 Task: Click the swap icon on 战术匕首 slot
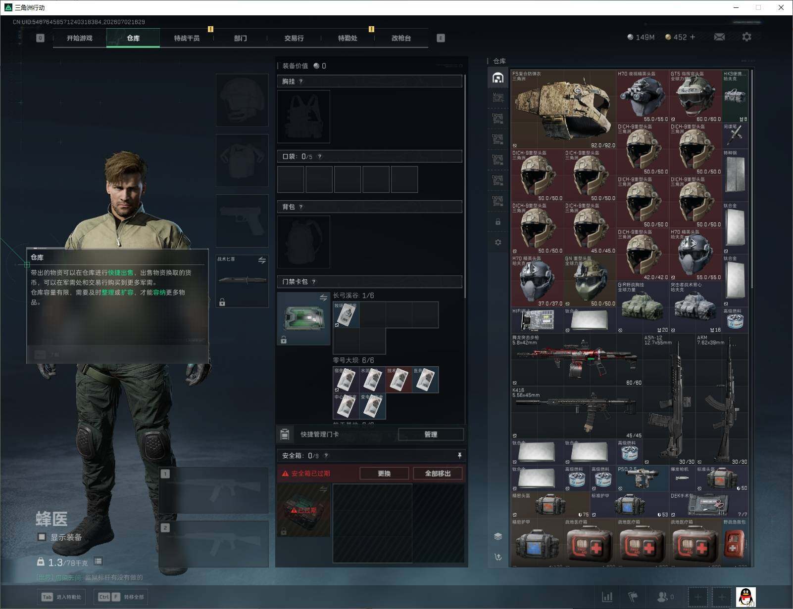tap(262, 260)
